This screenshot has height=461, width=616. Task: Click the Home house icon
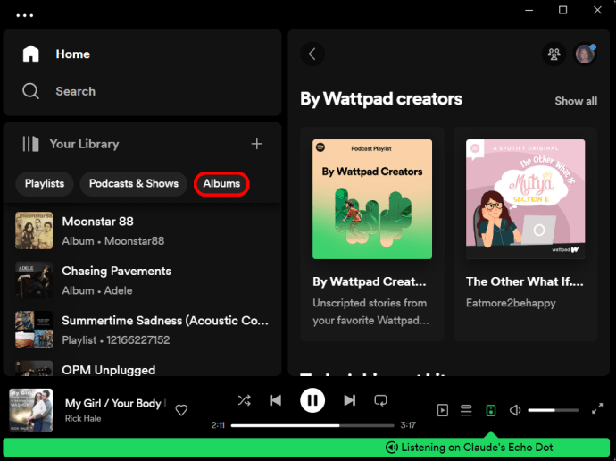[30, 54]
